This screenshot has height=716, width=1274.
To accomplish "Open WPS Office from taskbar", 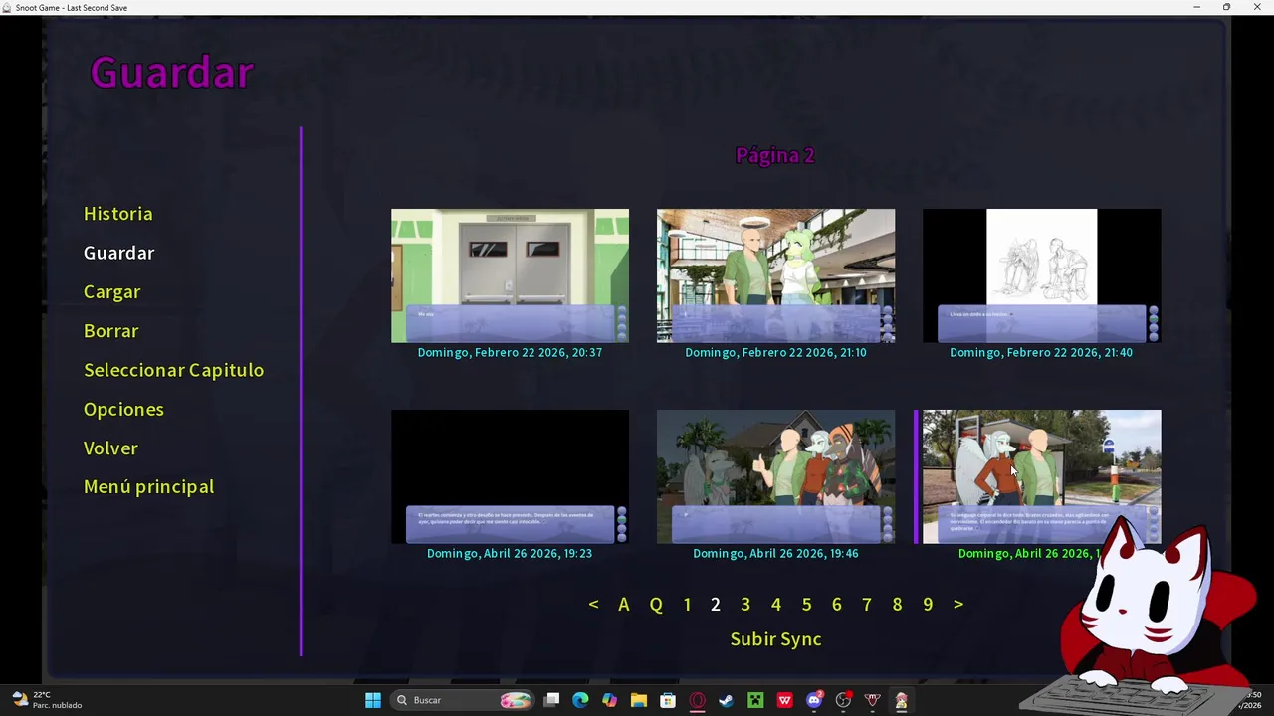I will click(x=784, y=700).
